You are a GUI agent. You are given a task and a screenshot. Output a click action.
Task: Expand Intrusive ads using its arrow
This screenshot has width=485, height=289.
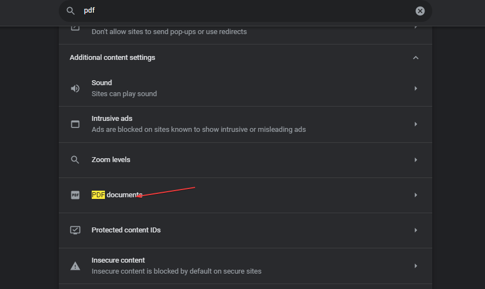coord(416,124)
